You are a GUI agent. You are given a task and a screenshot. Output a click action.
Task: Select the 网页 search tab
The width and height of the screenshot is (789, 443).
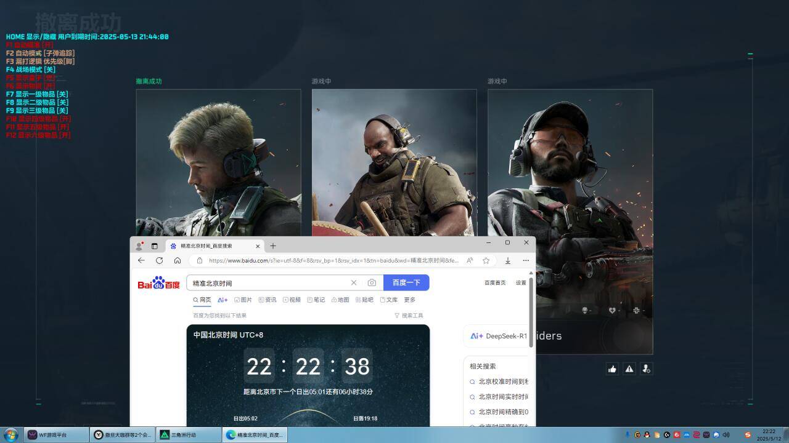pyautogui.click(x=202, y=300)
